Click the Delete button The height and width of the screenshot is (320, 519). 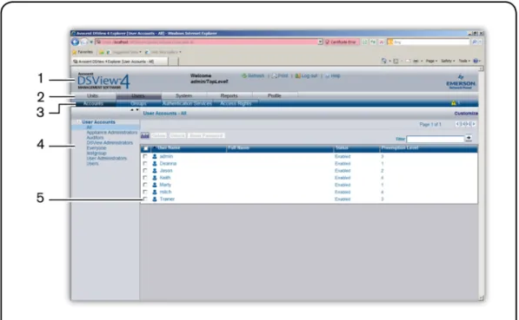159,136
